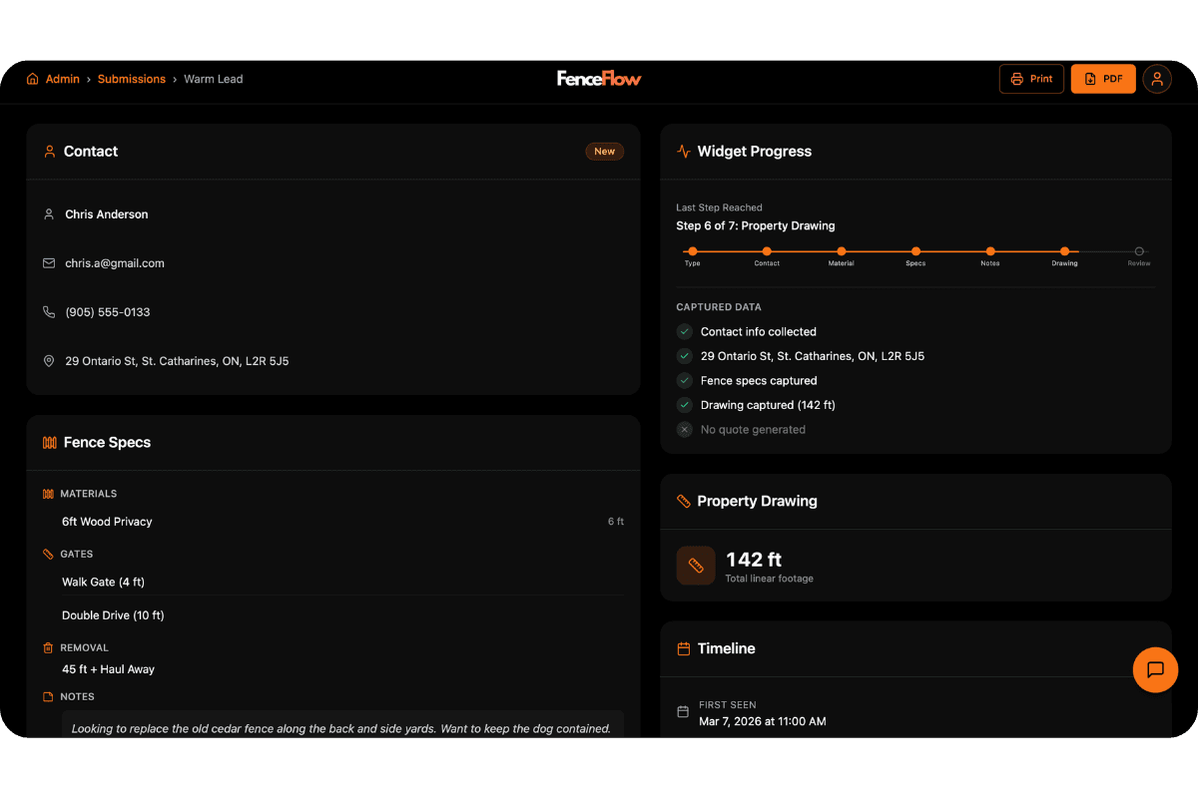Open the chat bubble floating button

[1155, 669]
